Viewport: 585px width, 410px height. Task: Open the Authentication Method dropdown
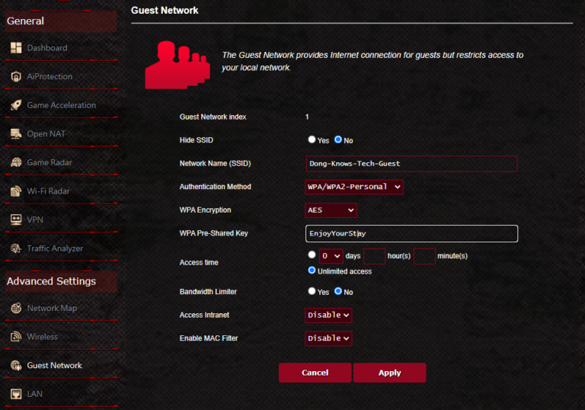354,187
